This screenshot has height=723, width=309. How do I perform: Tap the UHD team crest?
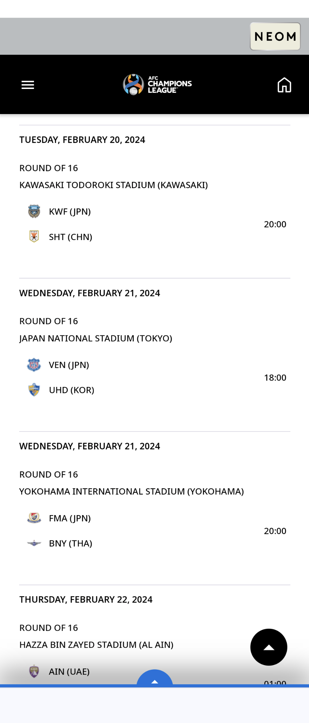34,390
